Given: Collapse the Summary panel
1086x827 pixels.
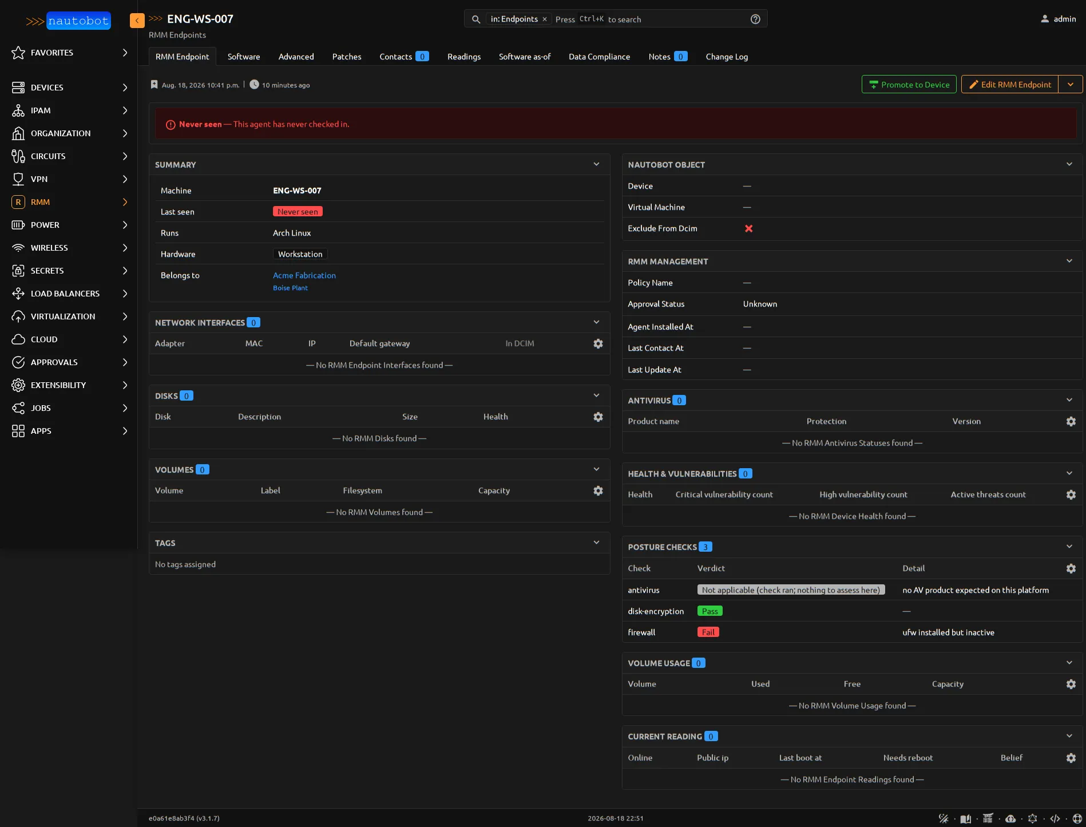Looking at the screenshot, I should tap(596, 164).
